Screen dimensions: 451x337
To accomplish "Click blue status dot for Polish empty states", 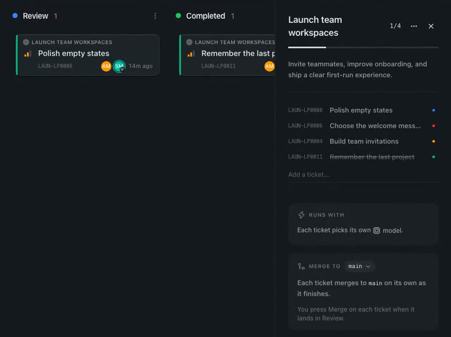I will (434, 110).
